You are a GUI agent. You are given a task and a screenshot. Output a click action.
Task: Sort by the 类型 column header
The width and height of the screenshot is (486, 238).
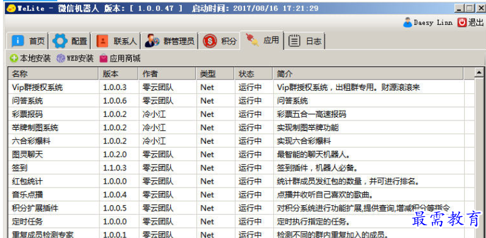coord(215,74)
